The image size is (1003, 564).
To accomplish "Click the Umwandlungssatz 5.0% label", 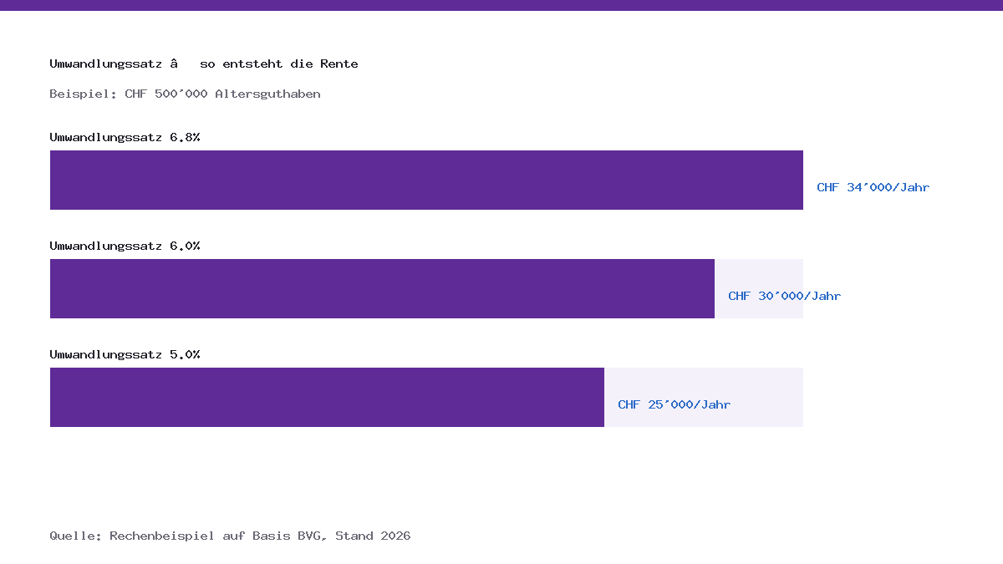I will [125, 354].
